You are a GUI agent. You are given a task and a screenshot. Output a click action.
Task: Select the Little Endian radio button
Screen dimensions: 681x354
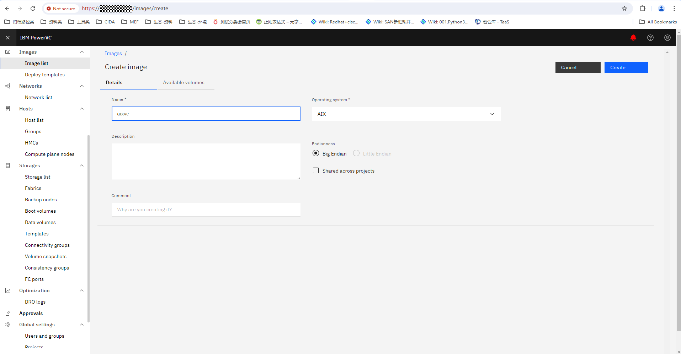pos(356,153)
